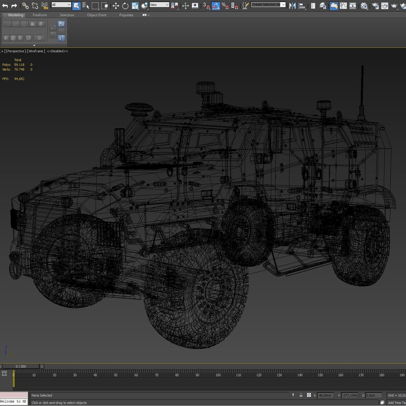Undo the last action
The image size is (406, 406).
[x=5, y=5]
